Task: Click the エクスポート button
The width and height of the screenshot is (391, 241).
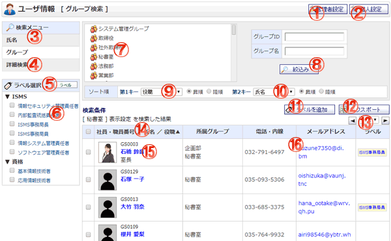Action: pyautogui.click(x=364, y=110)
